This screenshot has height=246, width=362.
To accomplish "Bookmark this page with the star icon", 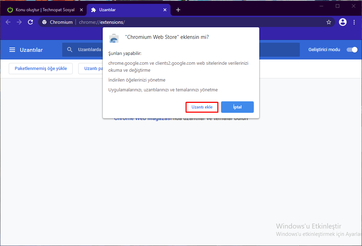I will click(329, 22).
